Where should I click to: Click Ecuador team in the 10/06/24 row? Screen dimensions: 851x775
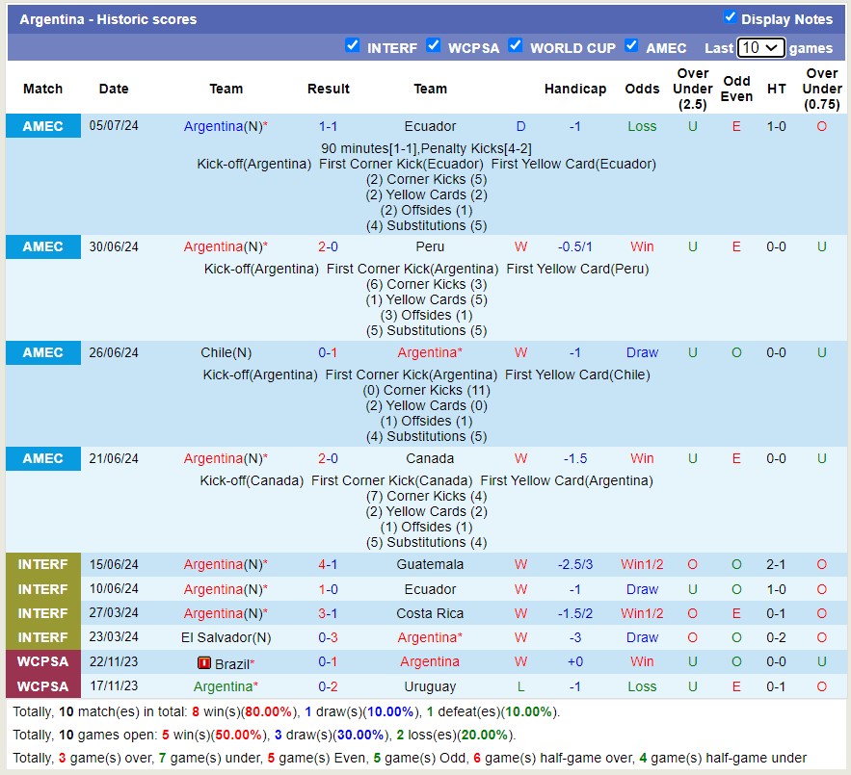coord(430,589)
